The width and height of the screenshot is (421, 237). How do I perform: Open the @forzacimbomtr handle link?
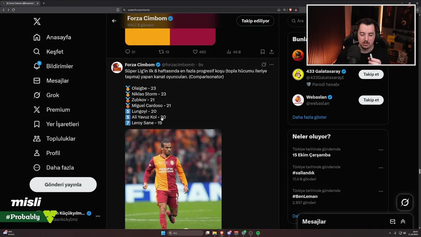[178, 65]
